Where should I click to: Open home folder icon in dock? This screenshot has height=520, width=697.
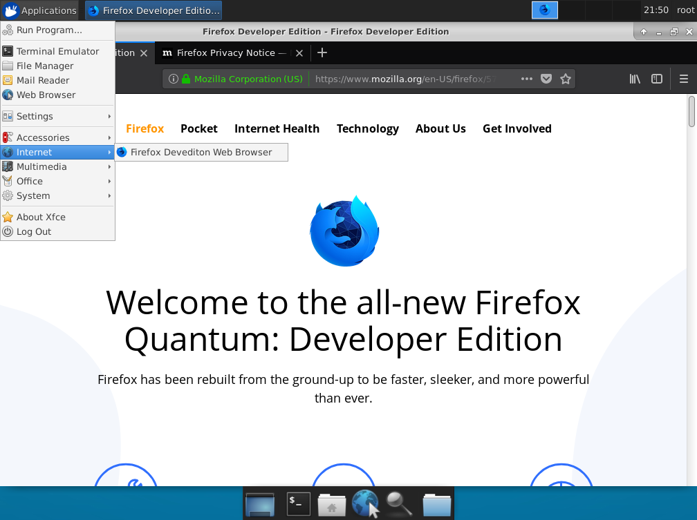332,505
